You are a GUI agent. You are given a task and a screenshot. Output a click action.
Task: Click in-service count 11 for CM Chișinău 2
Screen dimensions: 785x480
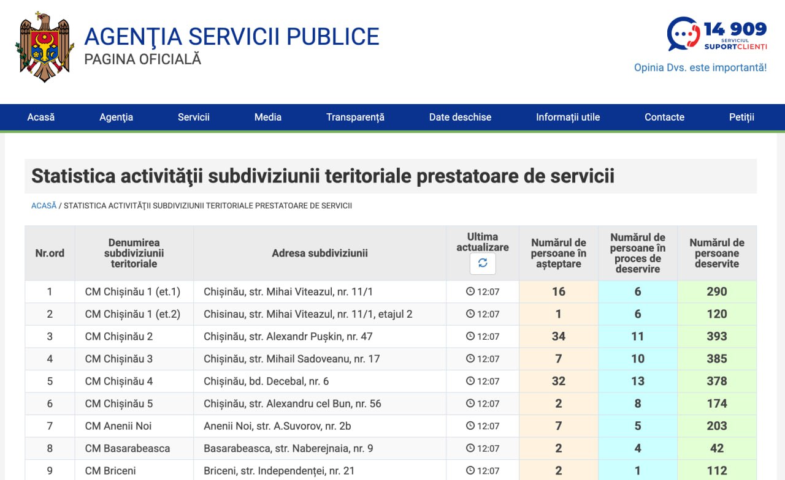tap(638, 336)
